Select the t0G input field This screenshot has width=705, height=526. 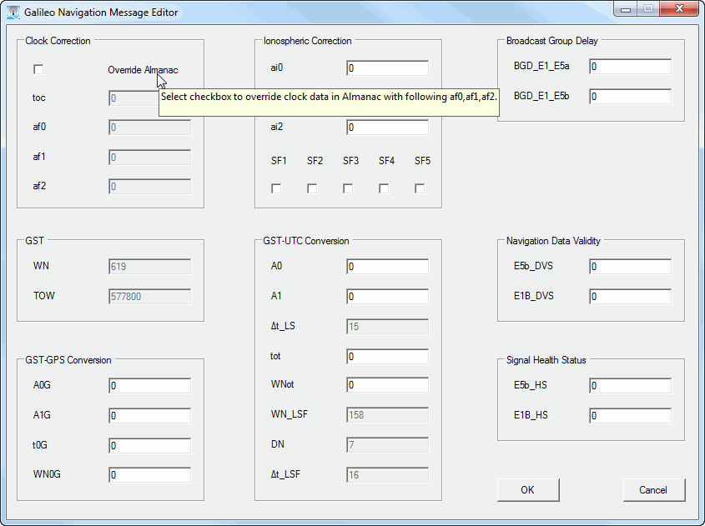pos(149,446)
